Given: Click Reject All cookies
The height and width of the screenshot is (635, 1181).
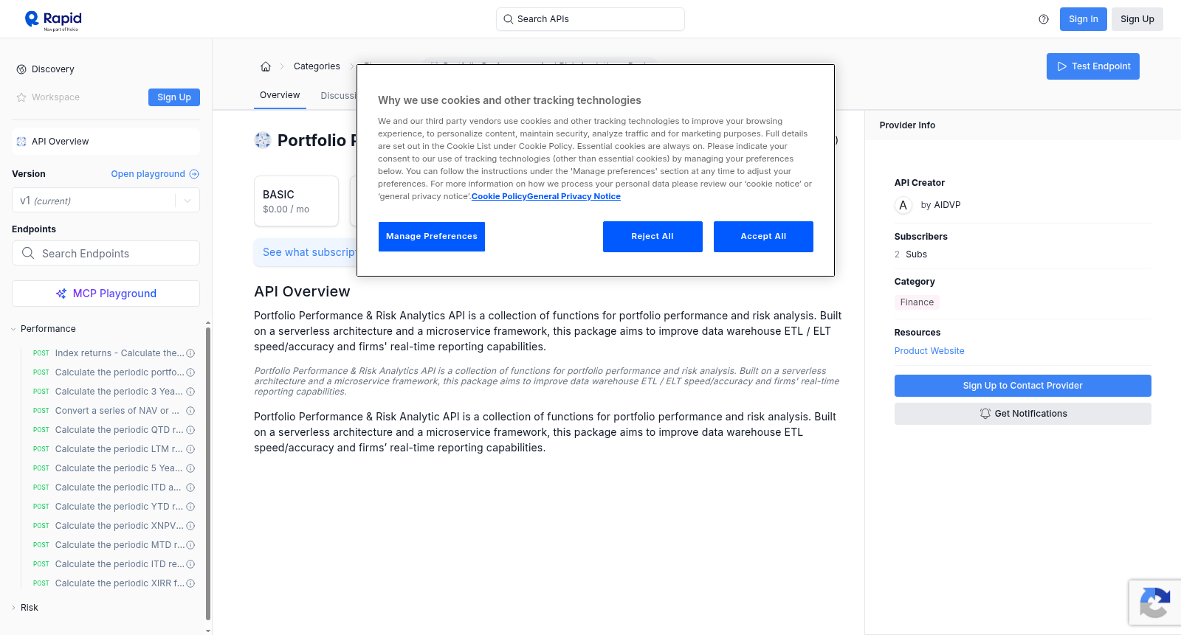Looking at the screenshot, I should 653,237.
